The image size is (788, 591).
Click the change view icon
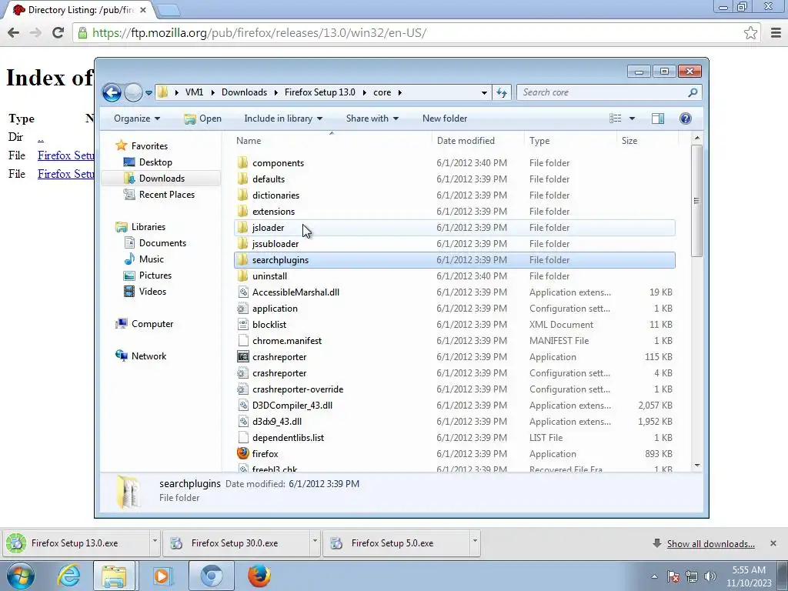click(616, 119)
